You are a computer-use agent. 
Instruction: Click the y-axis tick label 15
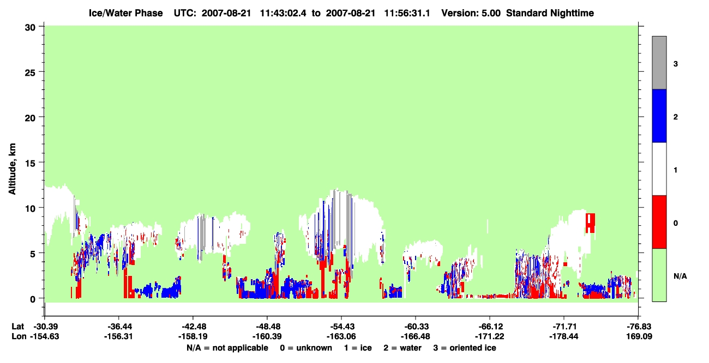click(32, 163)
